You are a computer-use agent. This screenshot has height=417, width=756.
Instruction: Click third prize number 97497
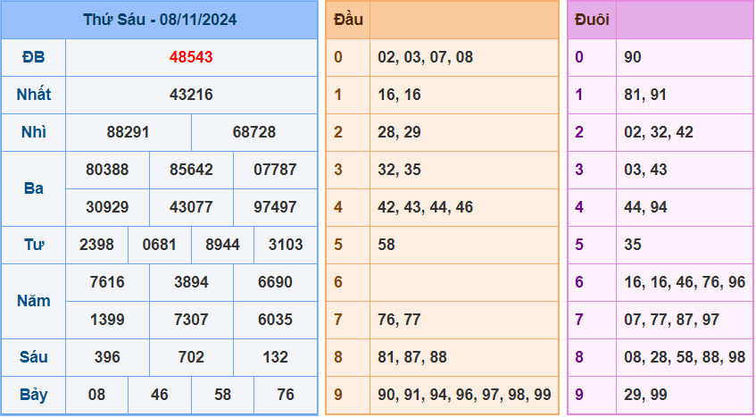click(275, 207)
